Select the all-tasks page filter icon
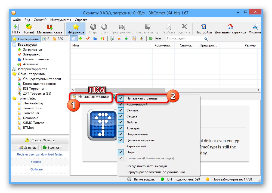The height and width of the screenshot is (193, 272). [73, 39]
